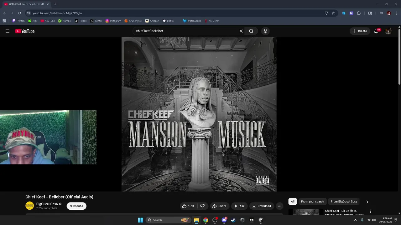
Task: Select the From BigGucci Sosa chip
Action: (344, 202)
